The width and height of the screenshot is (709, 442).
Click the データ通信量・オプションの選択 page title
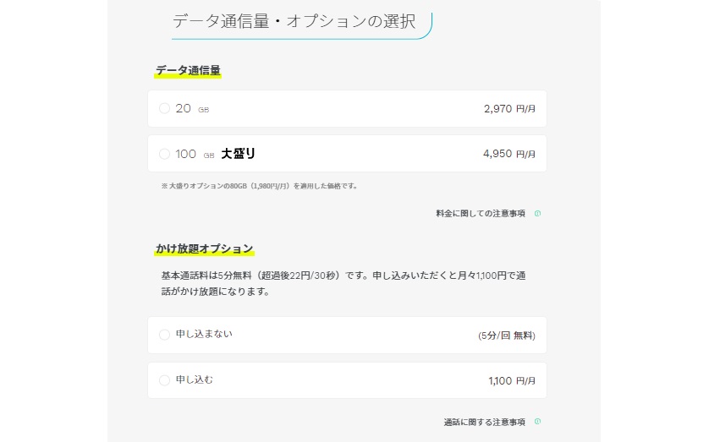[294, 21]
